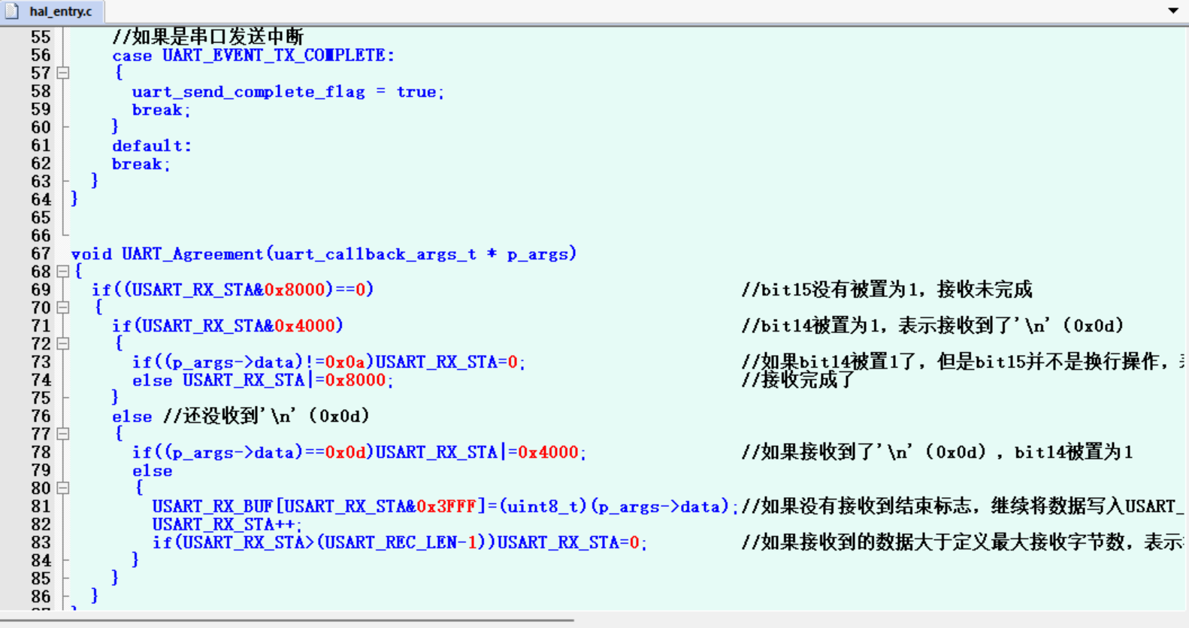Collapse the function body at line 68
Image resolution: width=1189 pixels, height=628 pixels.
pyautogui.click(x=63, y=272)
